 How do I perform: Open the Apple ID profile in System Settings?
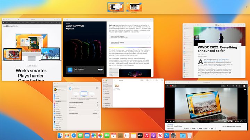pyautogui.click(x=60, y=90)
